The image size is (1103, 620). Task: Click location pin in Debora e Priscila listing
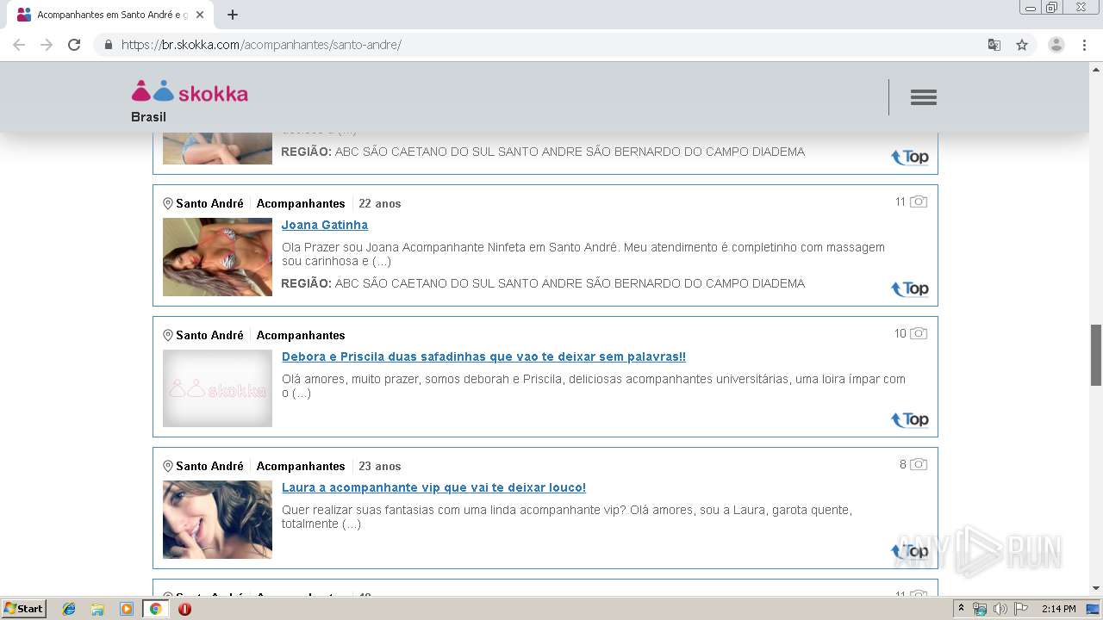[x=168, y=335]
